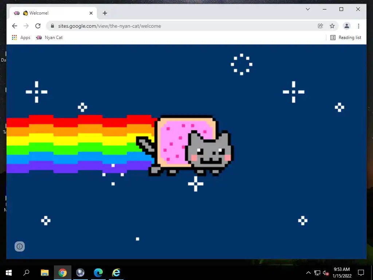Maximize the Chrome window
Image resolution: width=373 pixels, height=280 pixels.
(x=341, y=9)
